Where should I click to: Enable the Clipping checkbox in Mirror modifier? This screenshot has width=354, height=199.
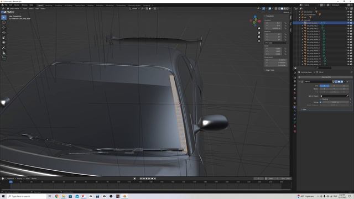(x=321, y=99)
